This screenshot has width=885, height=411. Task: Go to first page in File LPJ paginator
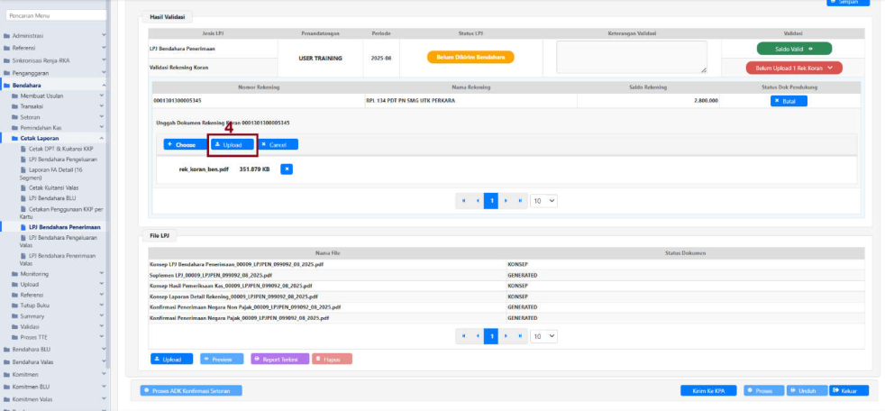(x=463, y=336)
